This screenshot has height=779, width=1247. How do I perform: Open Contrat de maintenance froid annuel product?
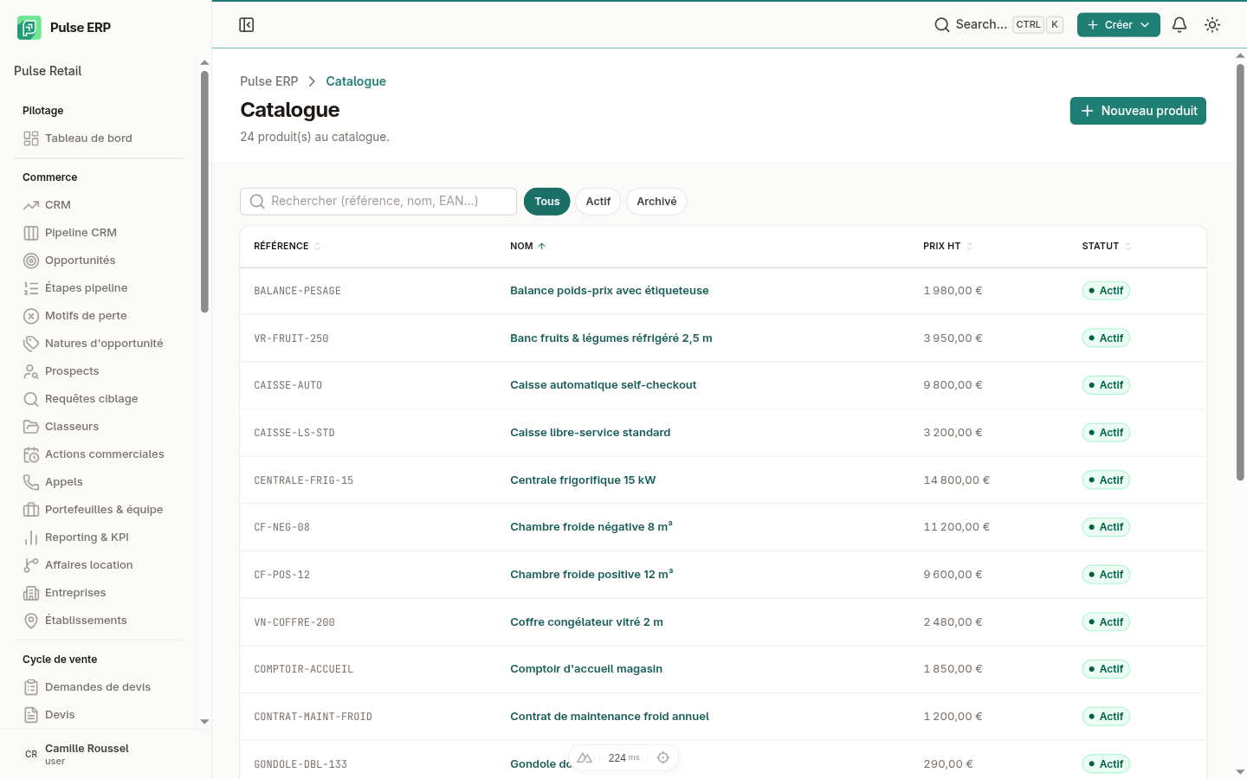610,717
